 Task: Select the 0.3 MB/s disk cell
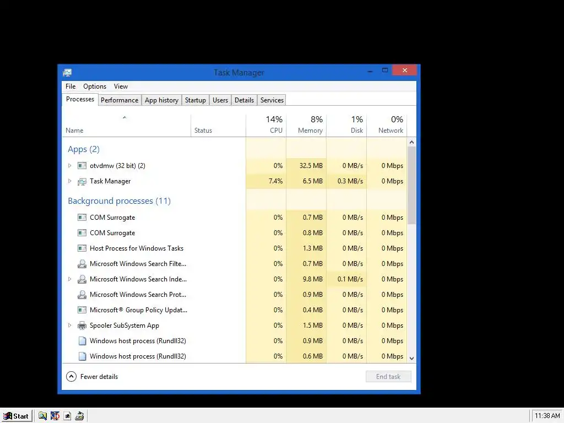pyautogui.click(x=347, y=181)
